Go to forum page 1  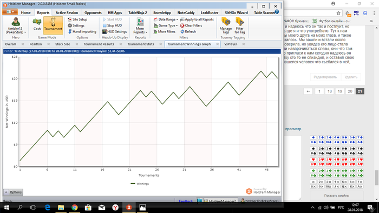coord(319,91)
